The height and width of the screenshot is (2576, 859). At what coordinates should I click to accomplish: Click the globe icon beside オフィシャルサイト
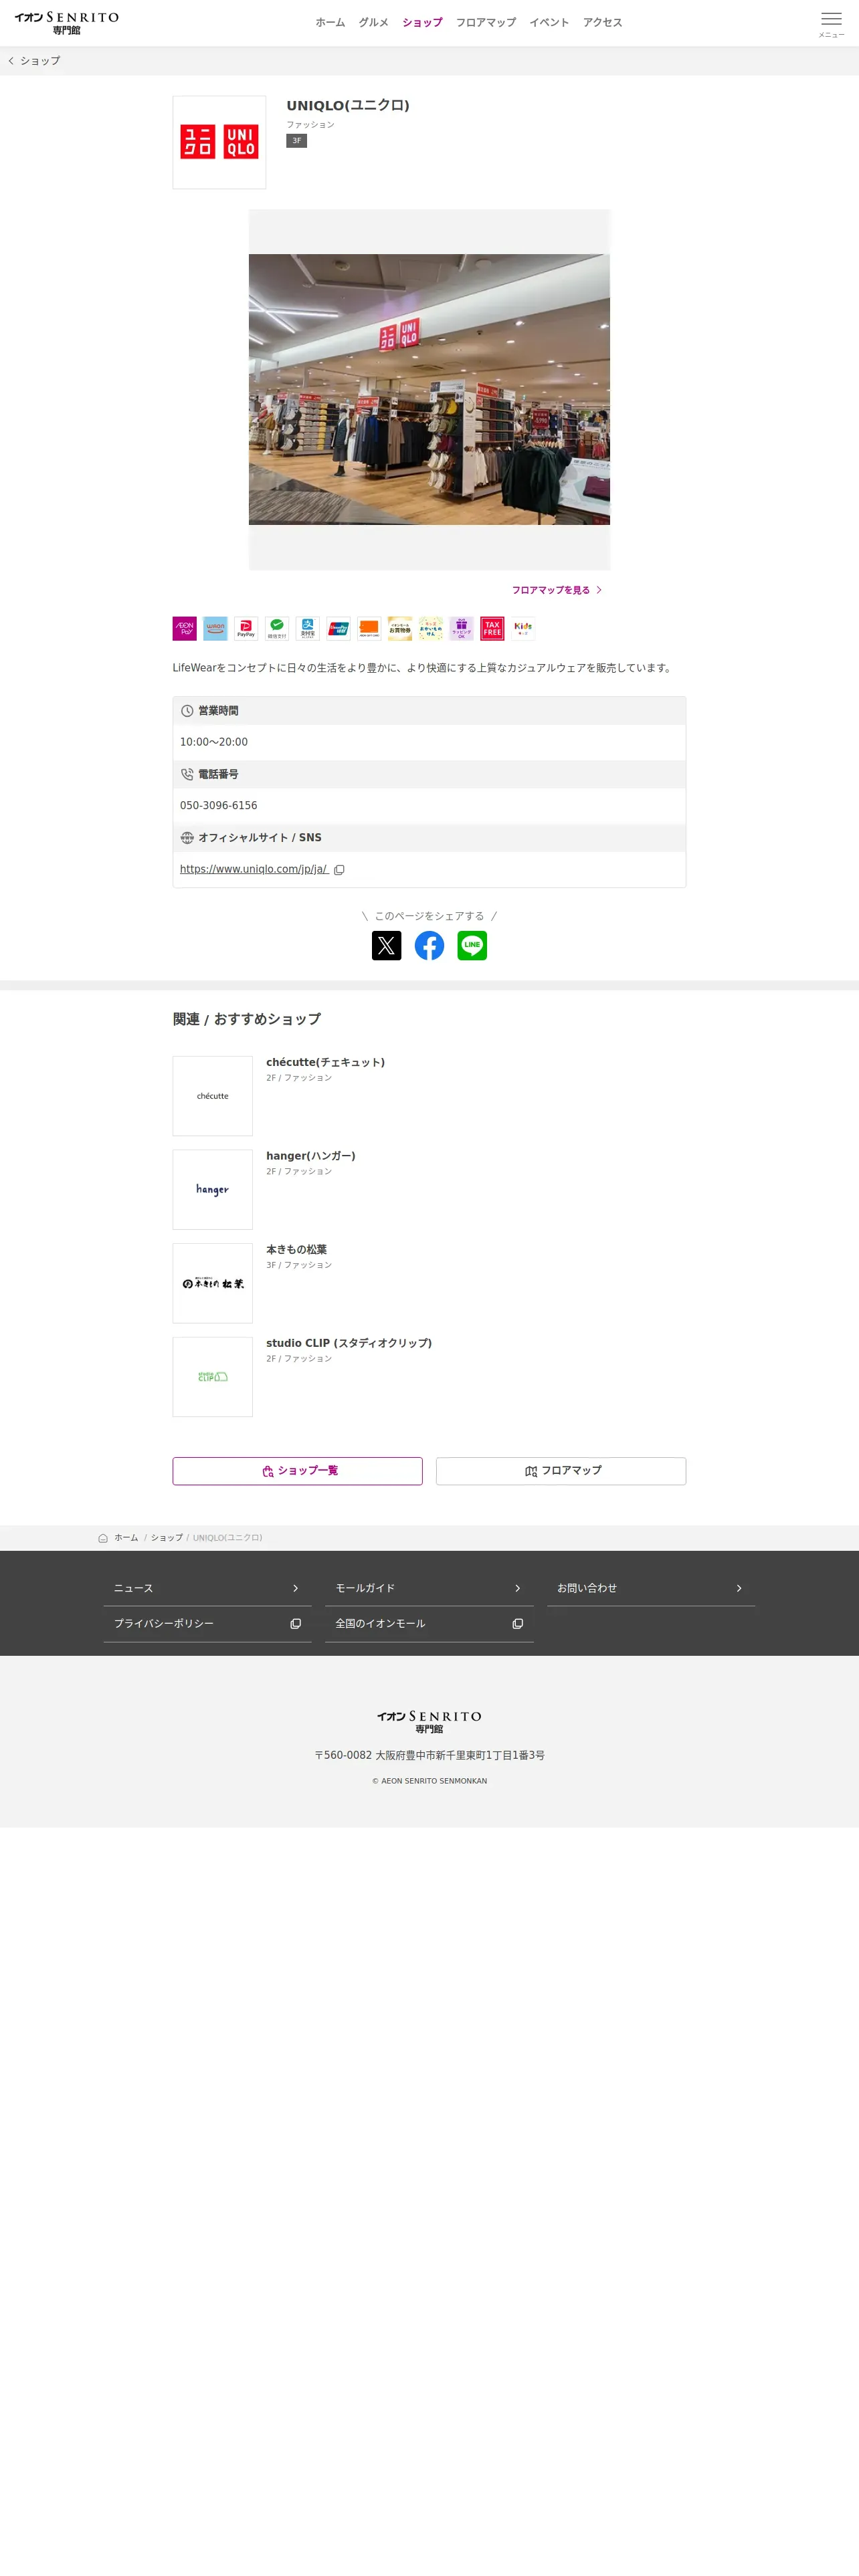point(187,838)
